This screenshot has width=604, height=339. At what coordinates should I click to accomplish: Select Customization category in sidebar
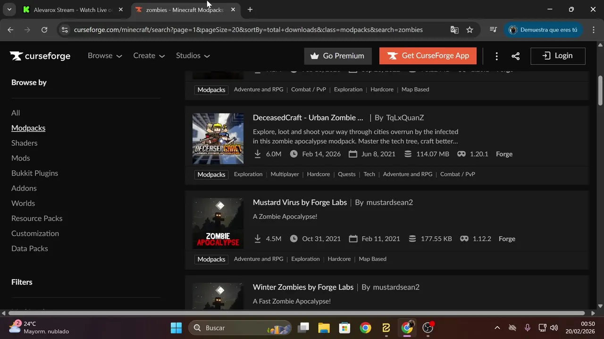[x=35, y=234]
